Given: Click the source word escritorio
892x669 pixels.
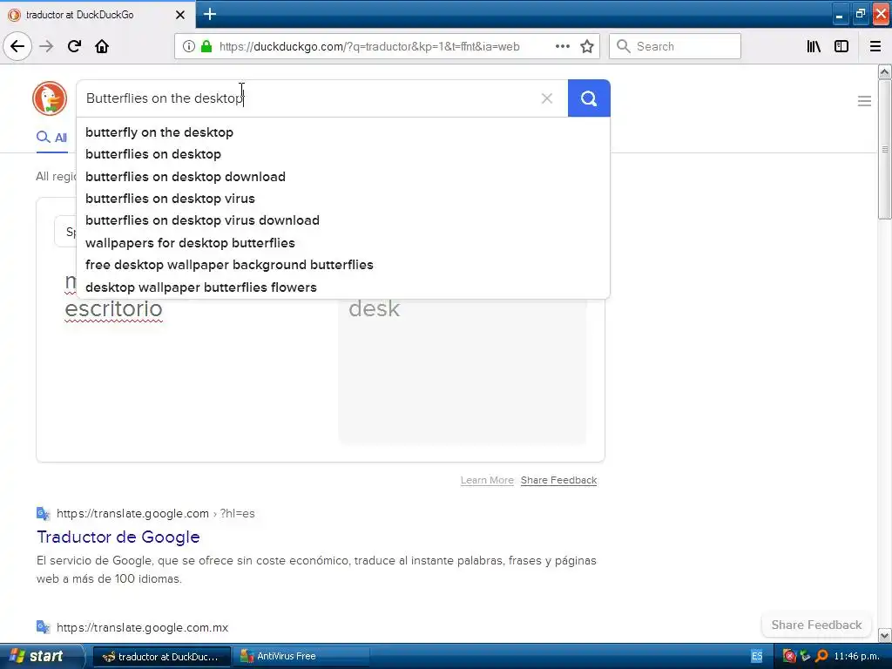Looking at the screenshot, I should click(x=114, y=309).
